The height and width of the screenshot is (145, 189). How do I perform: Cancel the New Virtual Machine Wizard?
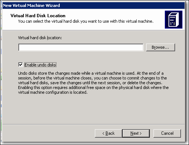point(167,133)
